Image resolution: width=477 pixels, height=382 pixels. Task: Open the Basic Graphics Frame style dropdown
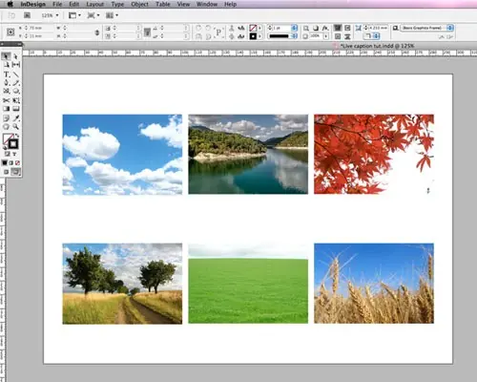coord(450,28)
